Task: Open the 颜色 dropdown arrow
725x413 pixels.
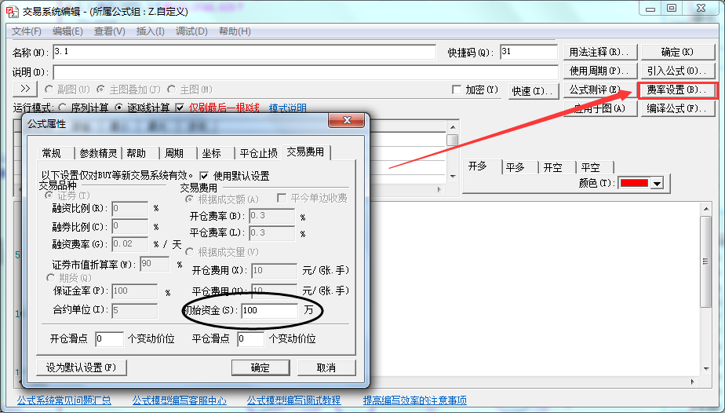Action: (657, 184)
